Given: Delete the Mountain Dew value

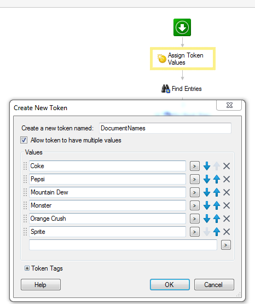Looking at the screenshot, I should pos(227,192).
